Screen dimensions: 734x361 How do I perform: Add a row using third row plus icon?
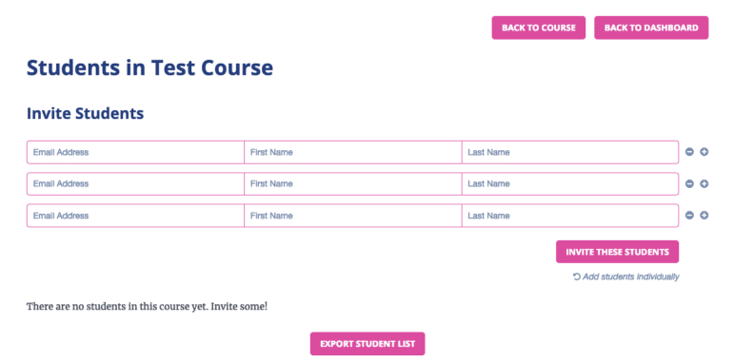pos(704,216)
